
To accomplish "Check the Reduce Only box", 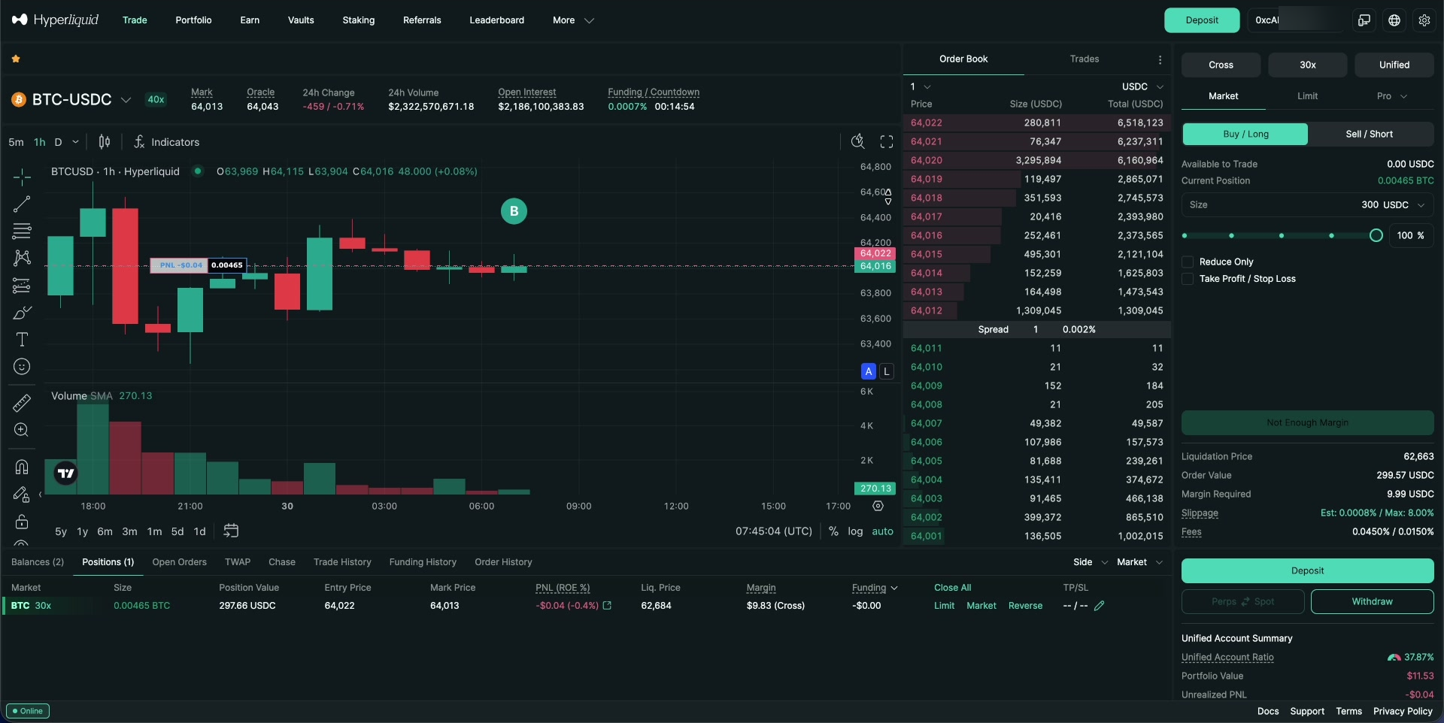I will 1188,262.
